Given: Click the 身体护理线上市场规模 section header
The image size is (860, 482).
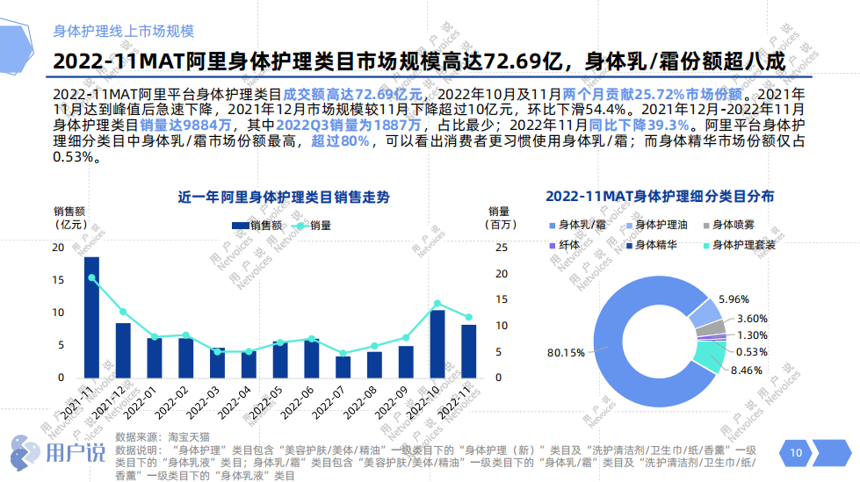Looking at the screenshot, I should (123, 31).
